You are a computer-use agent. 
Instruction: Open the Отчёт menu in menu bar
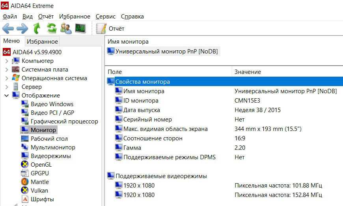tap(46, 17)
